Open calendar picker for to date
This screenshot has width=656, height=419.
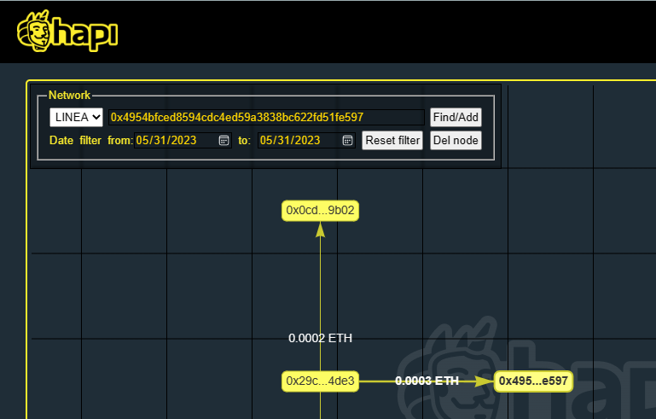click(x=348, y=140)
